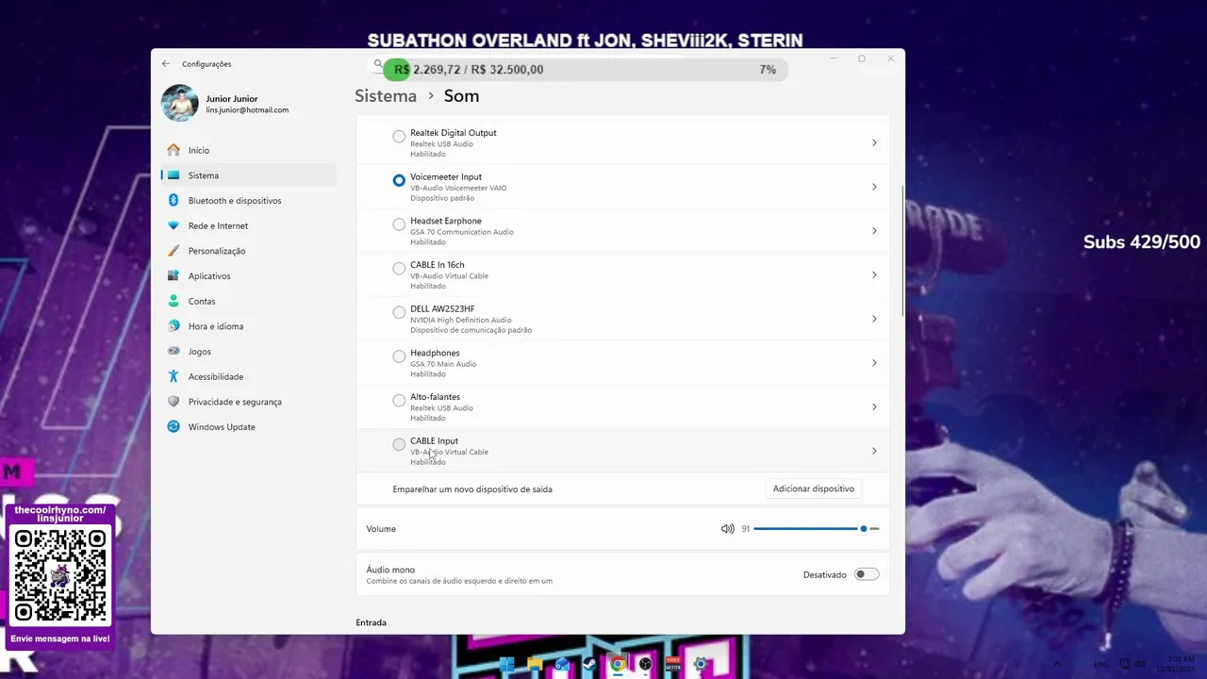Toggle the Áudio mono switch
This screenshot has width=1207, height=679.
[x=867, y=574]
